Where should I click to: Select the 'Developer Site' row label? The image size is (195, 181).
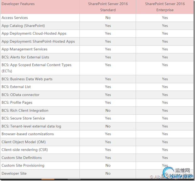14,173
